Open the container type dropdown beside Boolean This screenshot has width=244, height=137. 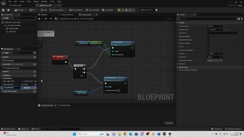click(225, 30)
